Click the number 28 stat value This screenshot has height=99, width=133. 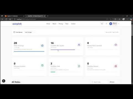(x=15, y=43)
